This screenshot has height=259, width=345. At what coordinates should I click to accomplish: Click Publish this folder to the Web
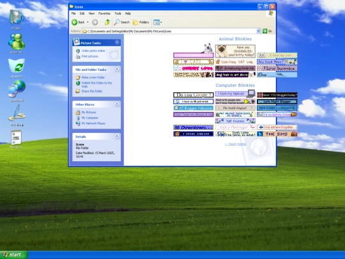96,84
